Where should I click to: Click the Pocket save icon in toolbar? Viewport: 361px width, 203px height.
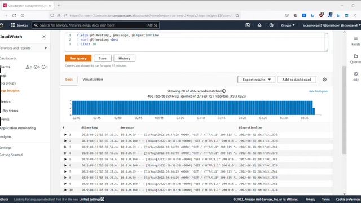click(287, 15)
